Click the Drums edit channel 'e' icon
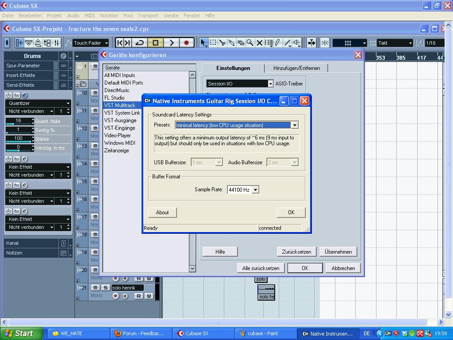 click(x=63, y=56)
